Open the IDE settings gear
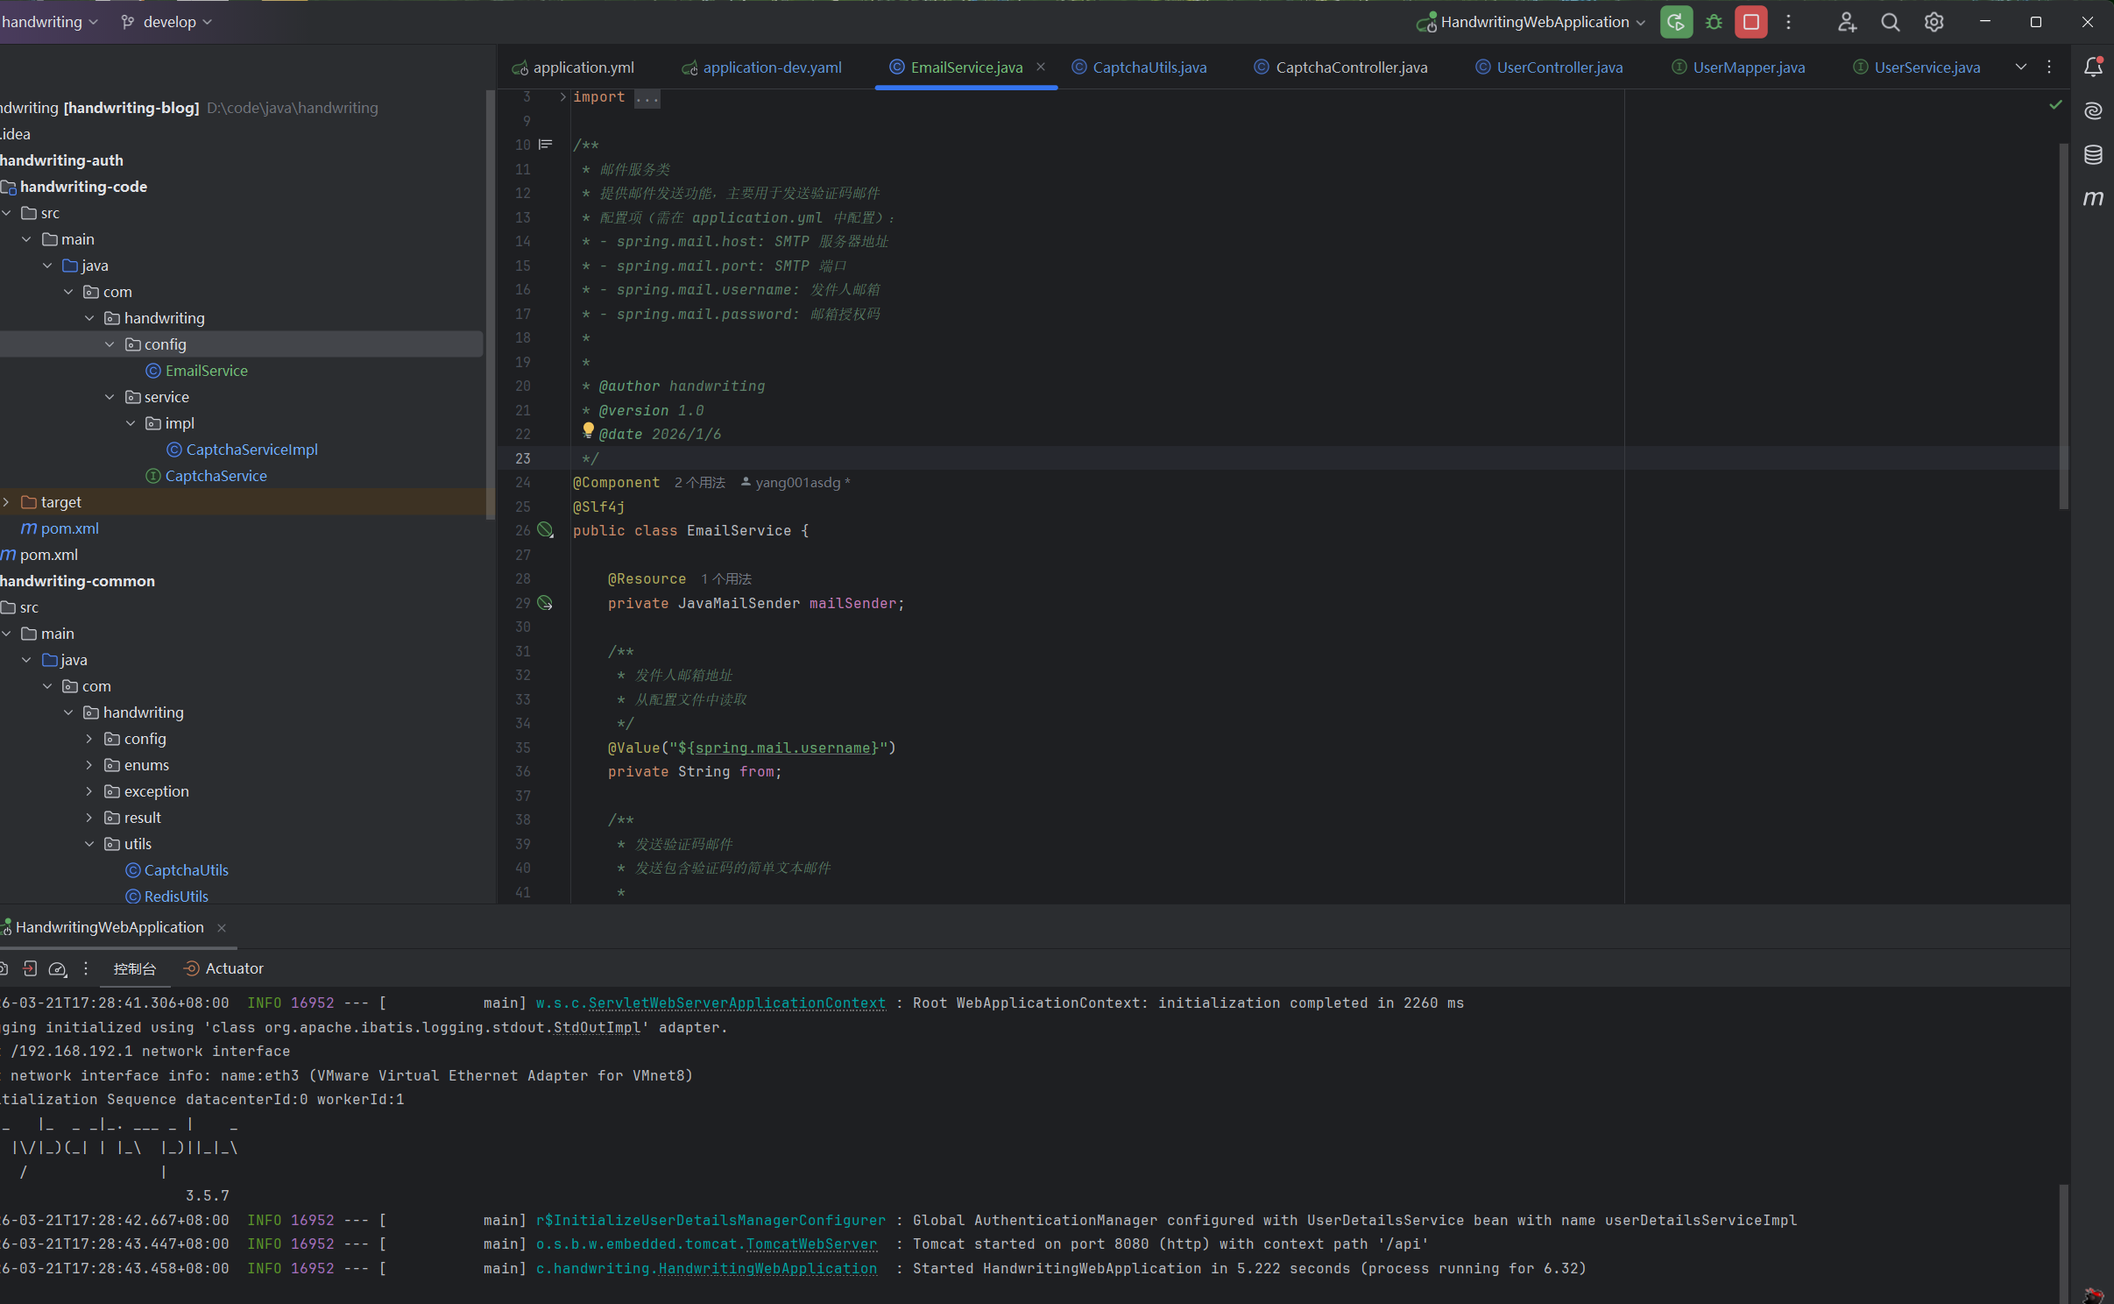2114x1304 pixels. point(1934,23)
